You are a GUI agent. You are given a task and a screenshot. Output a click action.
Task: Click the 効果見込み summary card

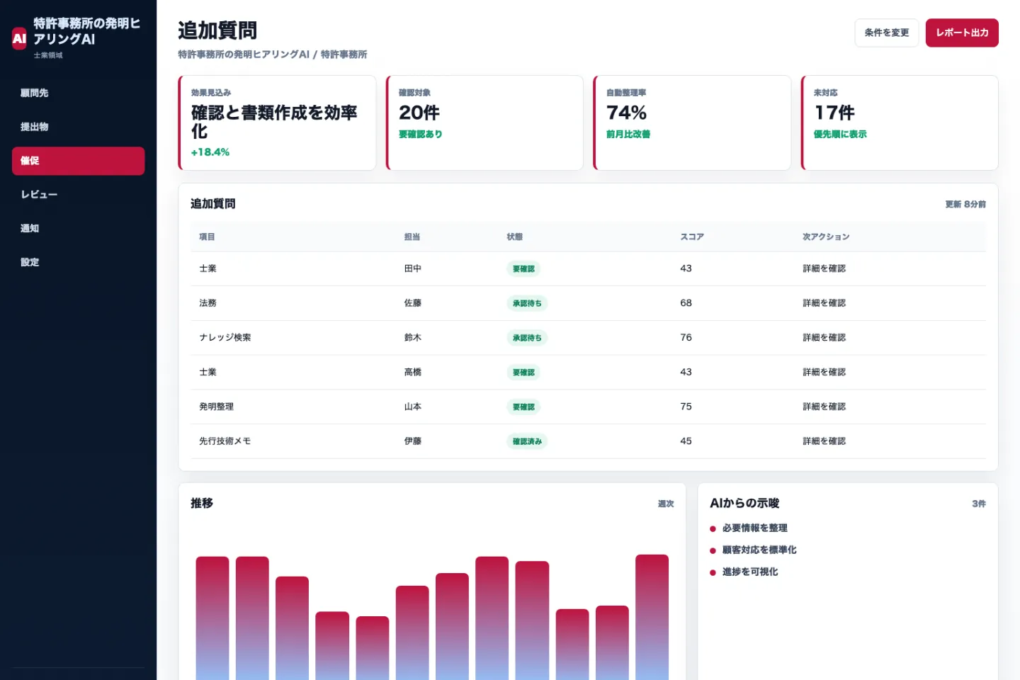277,123
